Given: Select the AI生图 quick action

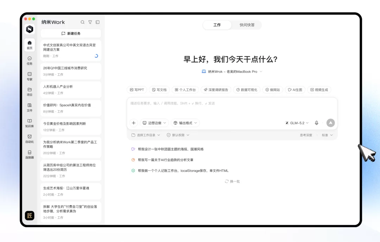Looking at the screenshot, I should coord(295,90).
